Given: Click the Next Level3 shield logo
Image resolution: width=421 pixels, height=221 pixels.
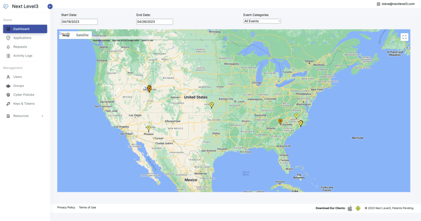Looking at the screenshot, I should click(6, 7).
